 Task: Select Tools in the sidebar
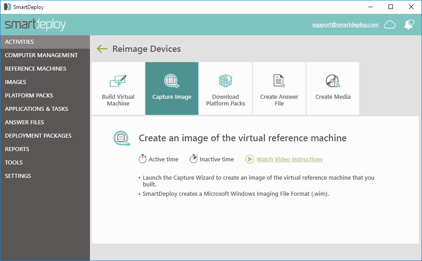pos(45,163)
